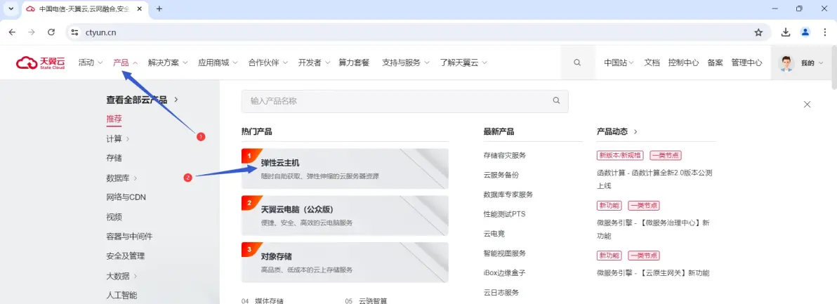Expand 支持与服务 nav dropdown
Image resolution: width=837 pixels, height=304 pixels.
point(406,62)
